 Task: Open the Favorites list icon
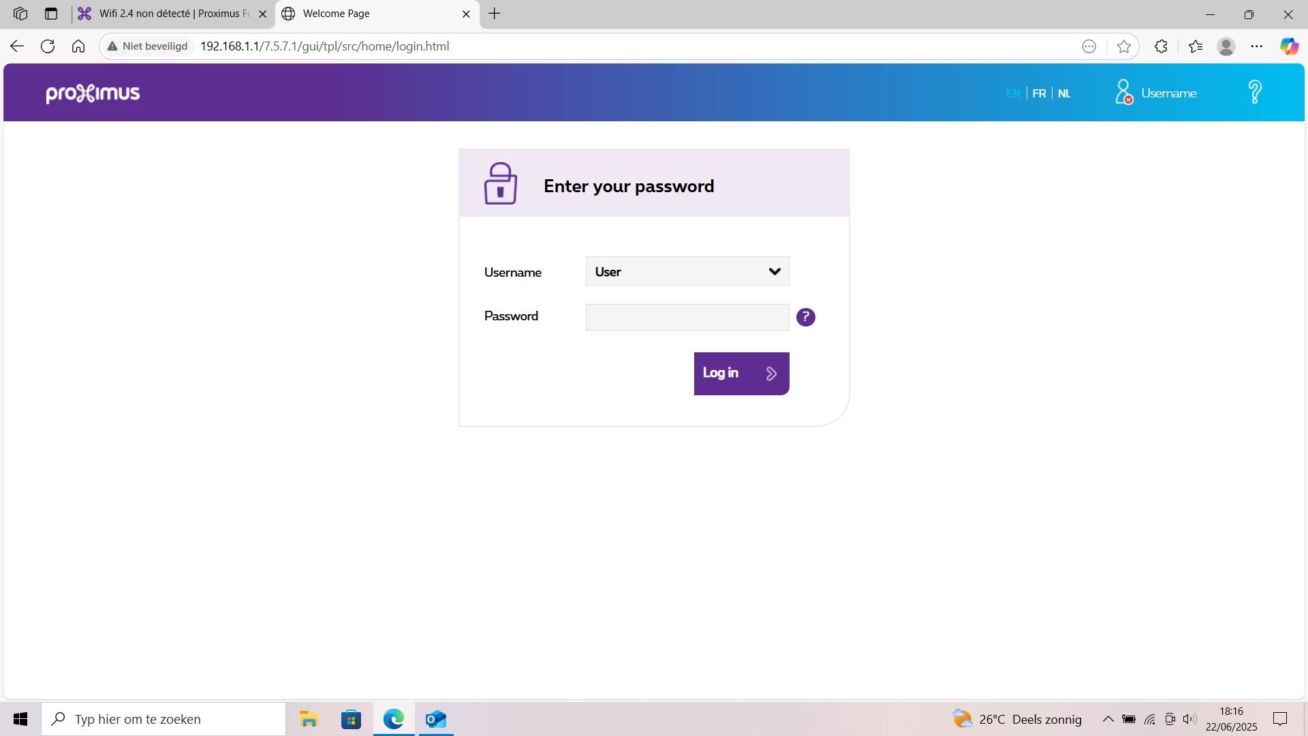[x=1196, y=46]
